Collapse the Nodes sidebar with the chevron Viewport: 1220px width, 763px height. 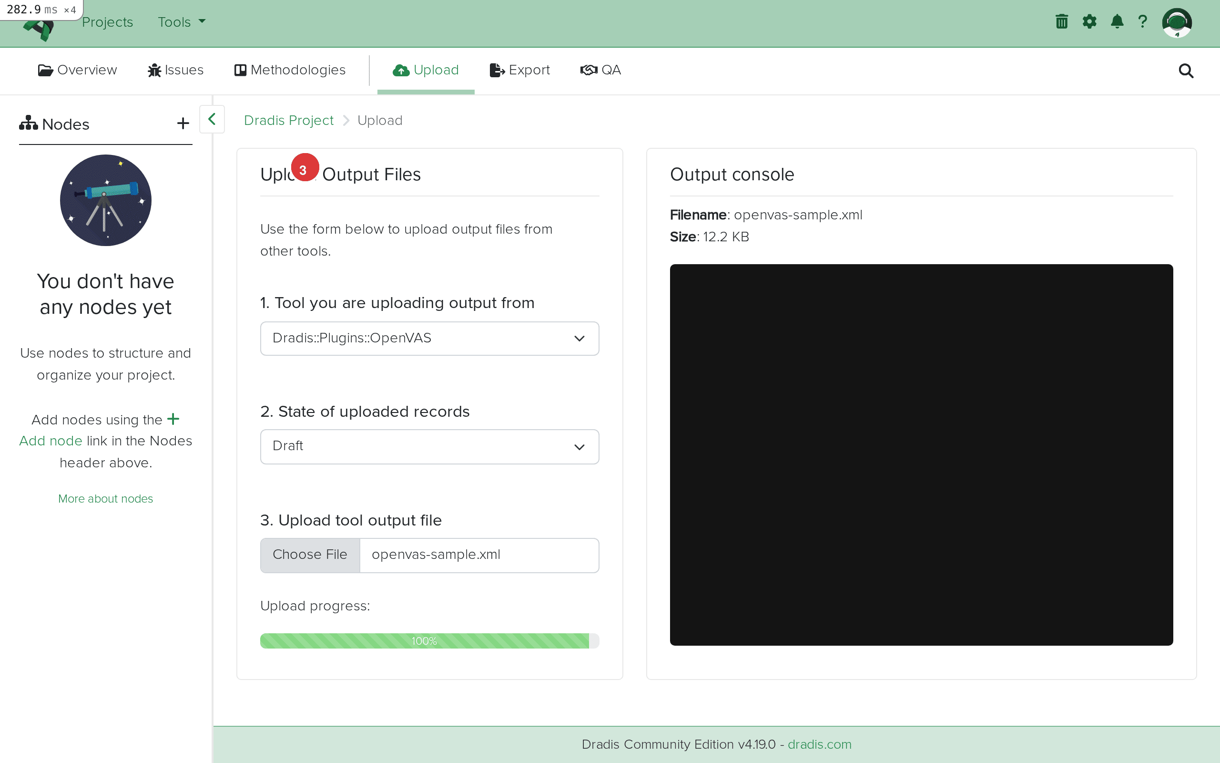[x=212, y=119]
